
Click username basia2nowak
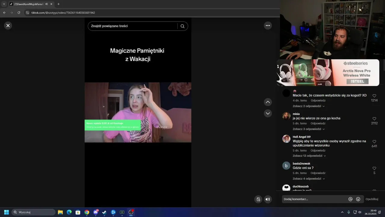tap(301, 164)
